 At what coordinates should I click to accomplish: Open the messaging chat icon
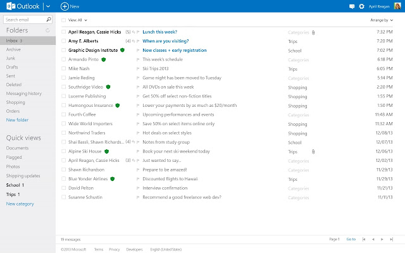coord(352,6)
